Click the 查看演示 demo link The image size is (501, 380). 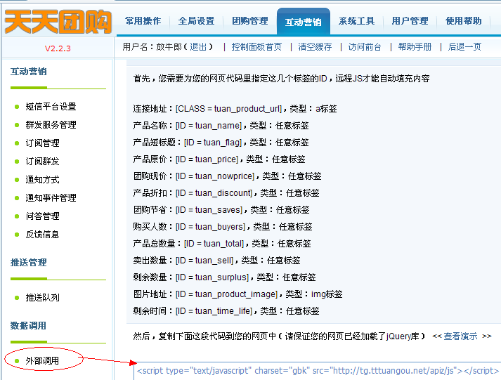point(462,336)
